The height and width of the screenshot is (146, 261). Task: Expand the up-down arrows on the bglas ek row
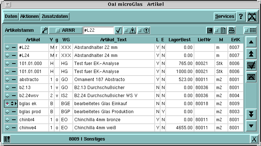click(14, 103)
